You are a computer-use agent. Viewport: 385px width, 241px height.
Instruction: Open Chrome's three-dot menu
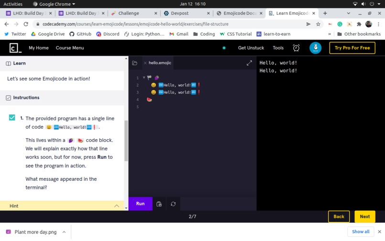[378, 24]
